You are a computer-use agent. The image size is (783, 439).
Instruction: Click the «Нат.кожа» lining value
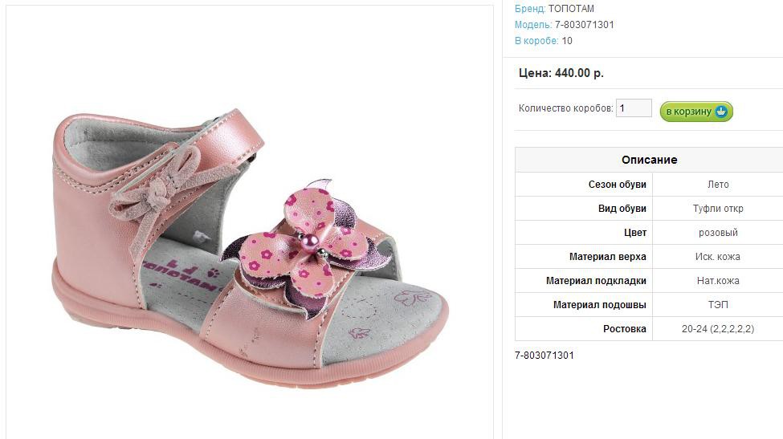[x=718, y=281]
